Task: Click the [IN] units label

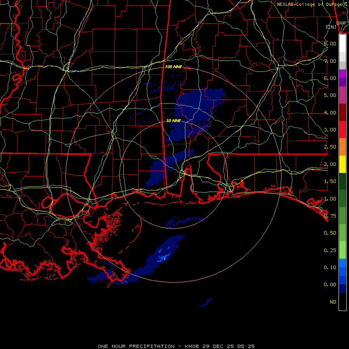Action: click(x=331, y=27)
